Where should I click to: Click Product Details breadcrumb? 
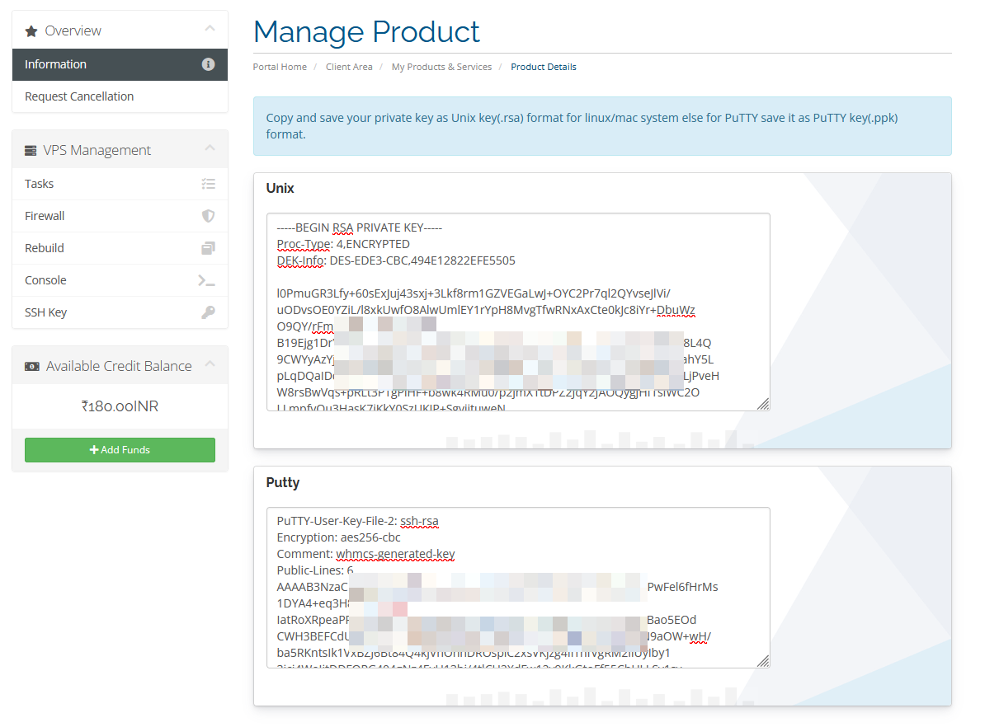point(544,67)
